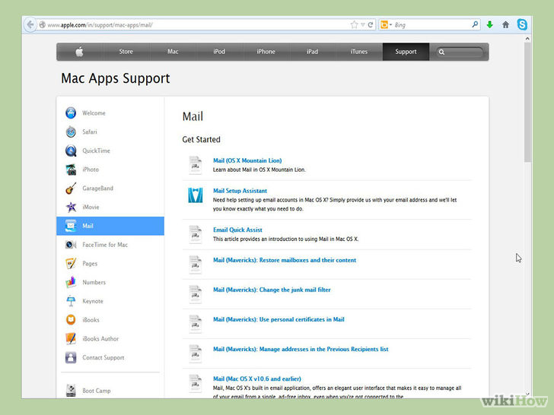The width and height of the screenshot is (554, 415).
Task: Select Welcome label in sidebar
Action: tap(94, 113)
